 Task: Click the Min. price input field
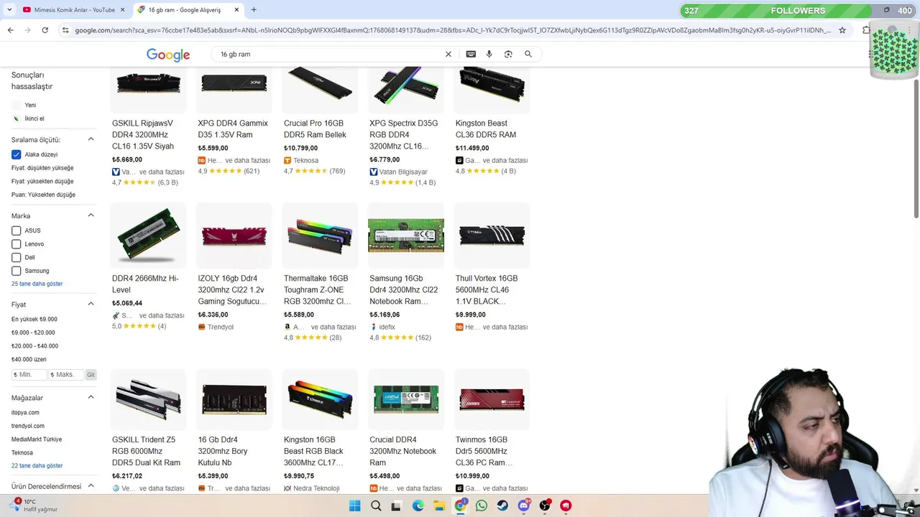click(29, 375)
